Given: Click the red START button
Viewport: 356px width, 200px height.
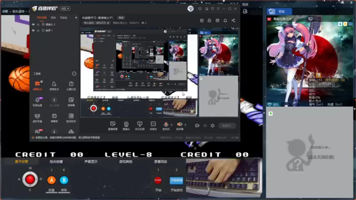Looking at the screenshot, I should pos(158,180).
